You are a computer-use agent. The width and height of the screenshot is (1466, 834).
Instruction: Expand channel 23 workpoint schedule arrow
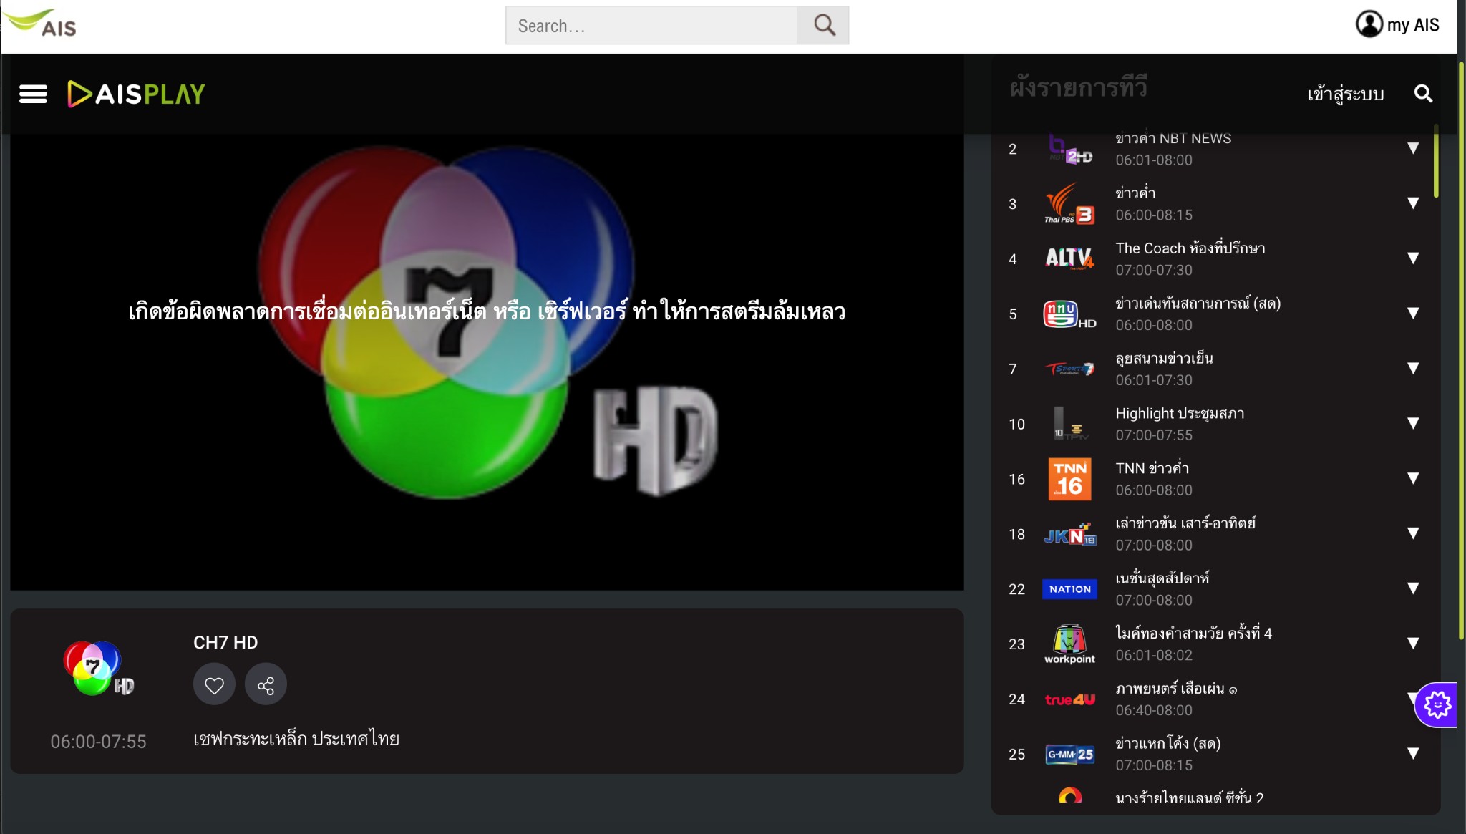[x=1413, y=644]
